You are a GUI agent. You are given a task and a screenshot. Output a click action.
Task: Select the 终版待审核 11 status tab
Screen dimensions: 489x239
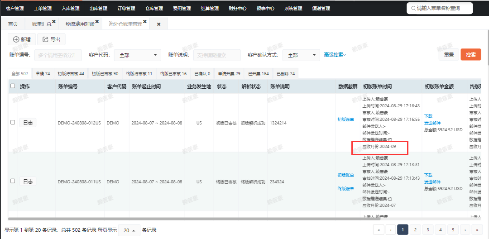pyautogui.click(x=139, y=73)
